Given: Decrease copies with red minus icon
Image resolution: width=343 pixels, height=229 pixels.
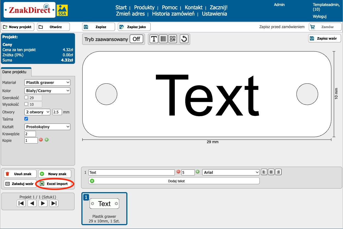Looking at the screenshot, I should (x=41, y=140).
